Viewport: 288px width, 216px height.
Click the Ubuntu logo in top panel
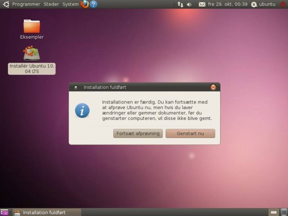coord(6,4)
